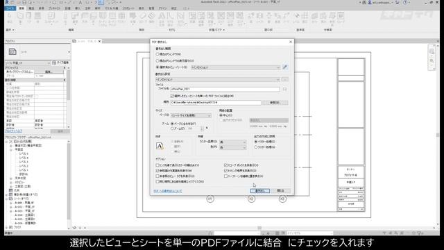
Task: Click the save icon in quick access toolbar
Action: (24, 2)
